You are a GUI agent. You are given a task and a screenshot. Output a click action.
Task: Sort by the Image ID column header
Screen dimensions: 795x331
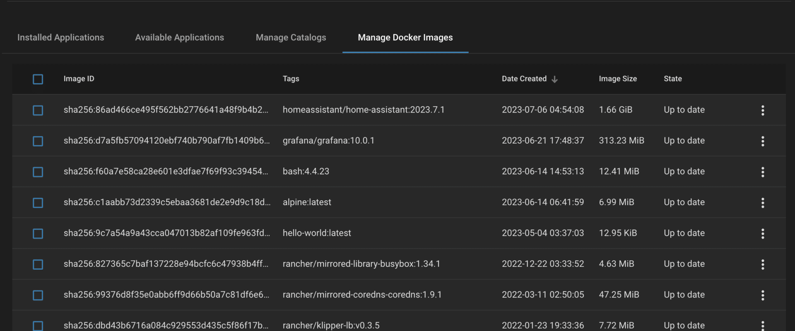[x=79, y=79]
